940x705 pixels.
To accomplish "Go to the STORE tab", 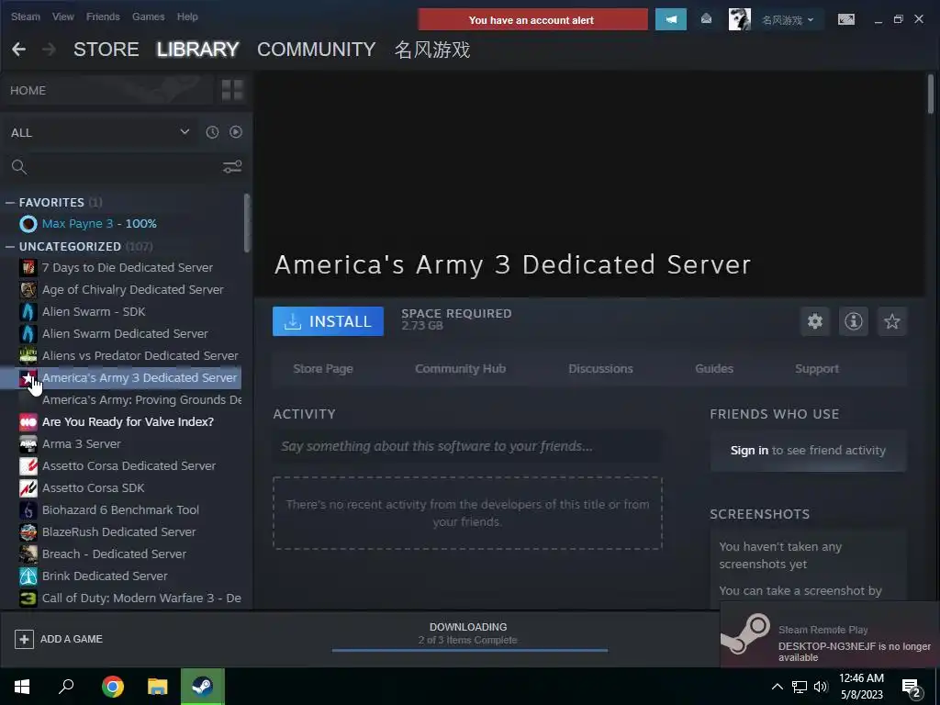I will pos(106,50).
